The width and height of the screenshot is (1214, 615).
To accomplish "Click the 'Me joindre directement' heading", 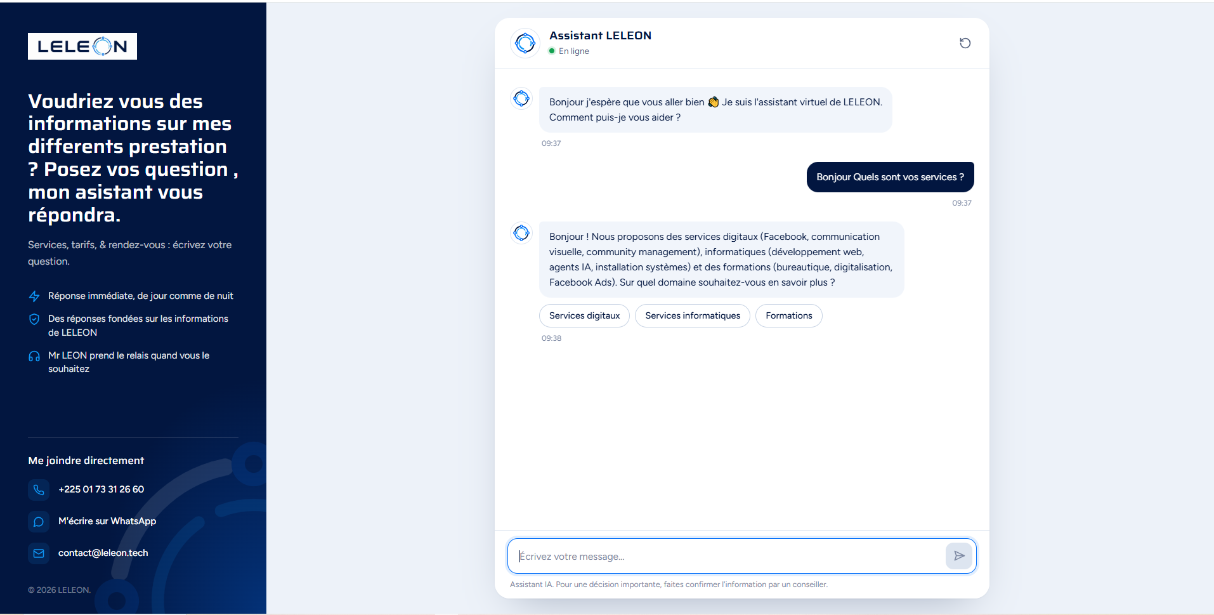I will (x=86, y=460).
